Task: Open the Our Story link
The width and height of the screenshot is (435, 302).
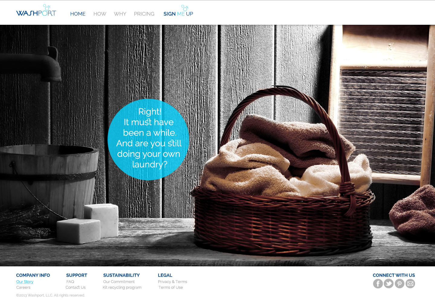Action: pos(25,281)
